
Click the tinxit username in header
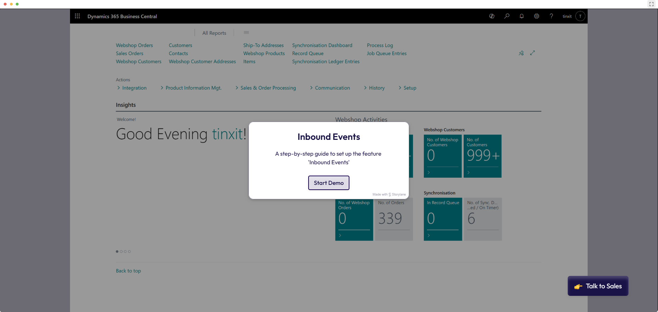pos(567,16)
